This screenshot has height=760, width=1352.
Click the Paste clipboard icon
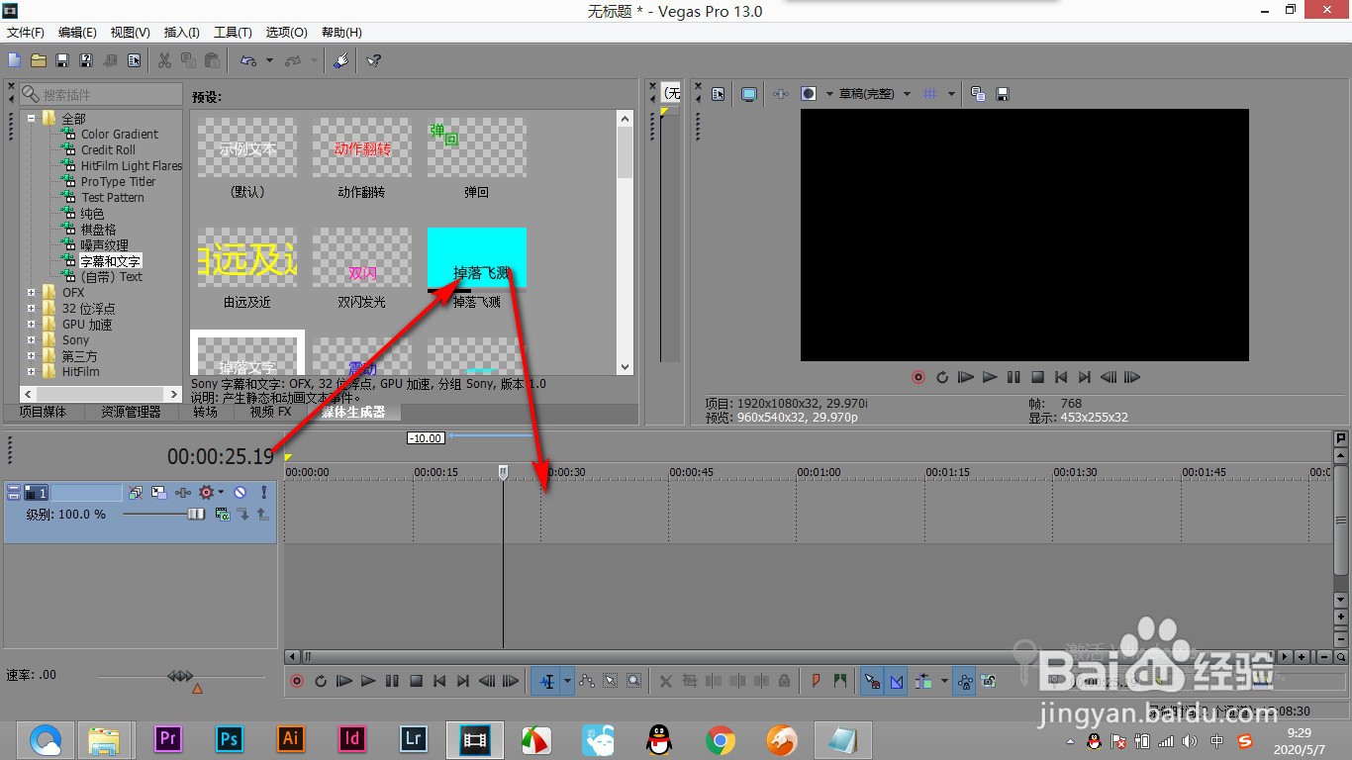(x=212, y=60)
